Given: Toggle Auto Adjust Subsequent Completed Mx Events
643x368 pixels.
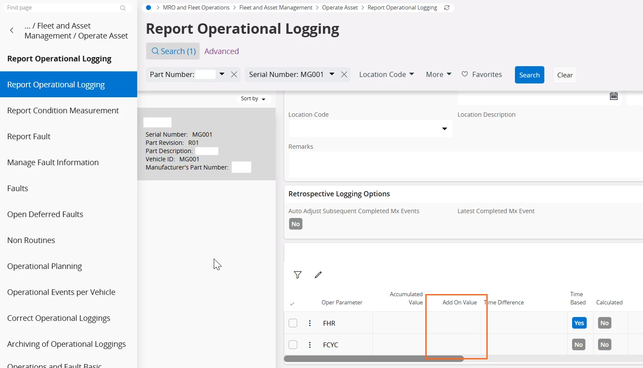Looking at the screenshot, I should 296,224.
